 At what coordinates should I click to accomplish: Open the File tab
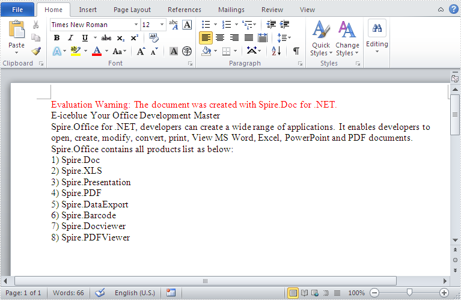point(17,10)
